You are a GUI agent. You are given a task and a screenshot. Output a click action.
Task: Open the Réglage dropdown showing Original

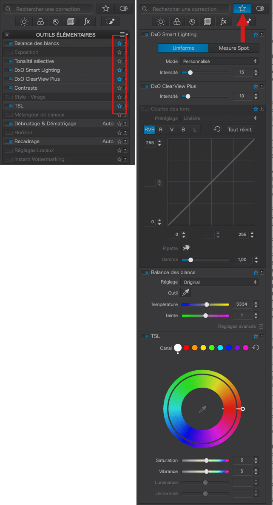point(219,282)
